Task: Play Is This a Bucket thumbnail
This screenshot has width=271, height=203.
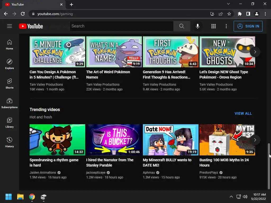Action: [114, 140]
